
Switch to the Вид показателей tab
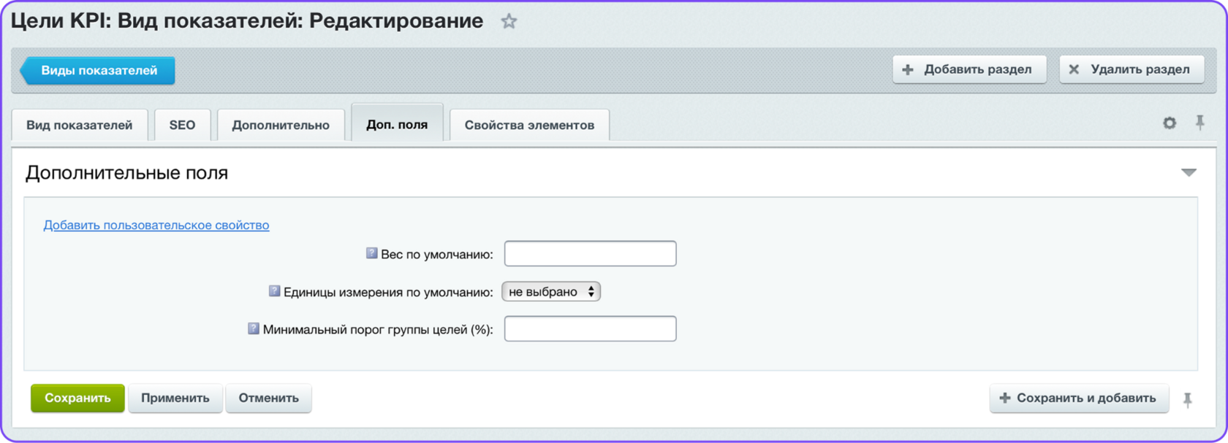80,125
